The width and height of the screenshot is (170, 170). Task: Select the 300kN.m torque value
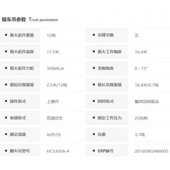point(55,68)
